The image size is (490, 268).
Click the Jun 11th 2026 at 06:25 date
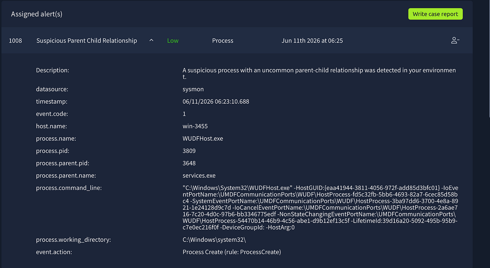[312, 40]
